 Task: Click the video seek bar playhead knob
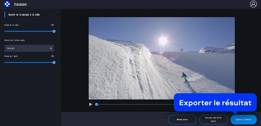tap(97, 104)
